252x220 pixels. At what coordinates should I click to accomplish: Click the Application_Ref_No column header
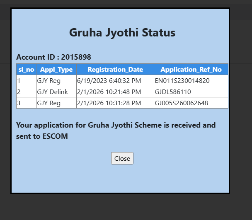[x=191, y=70]
